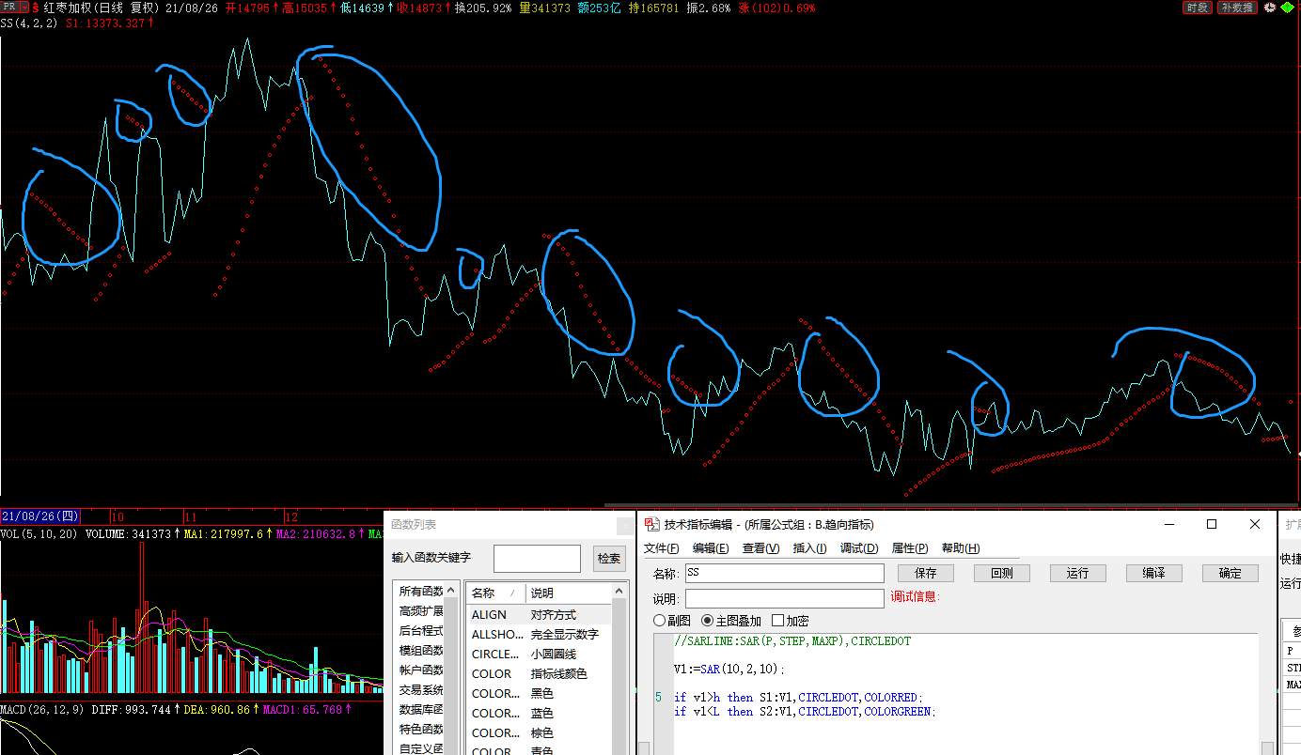Image resolution: width=1301 pixels, height=755 pixels.
Task: Click the empty 说明 input field
Action: (x=785, y=598)
